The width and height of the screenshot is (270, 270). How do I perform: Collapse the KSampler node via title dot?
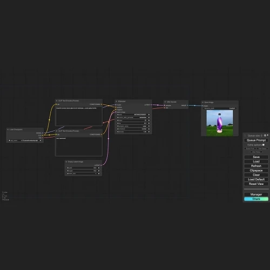[x=116, y=102]
